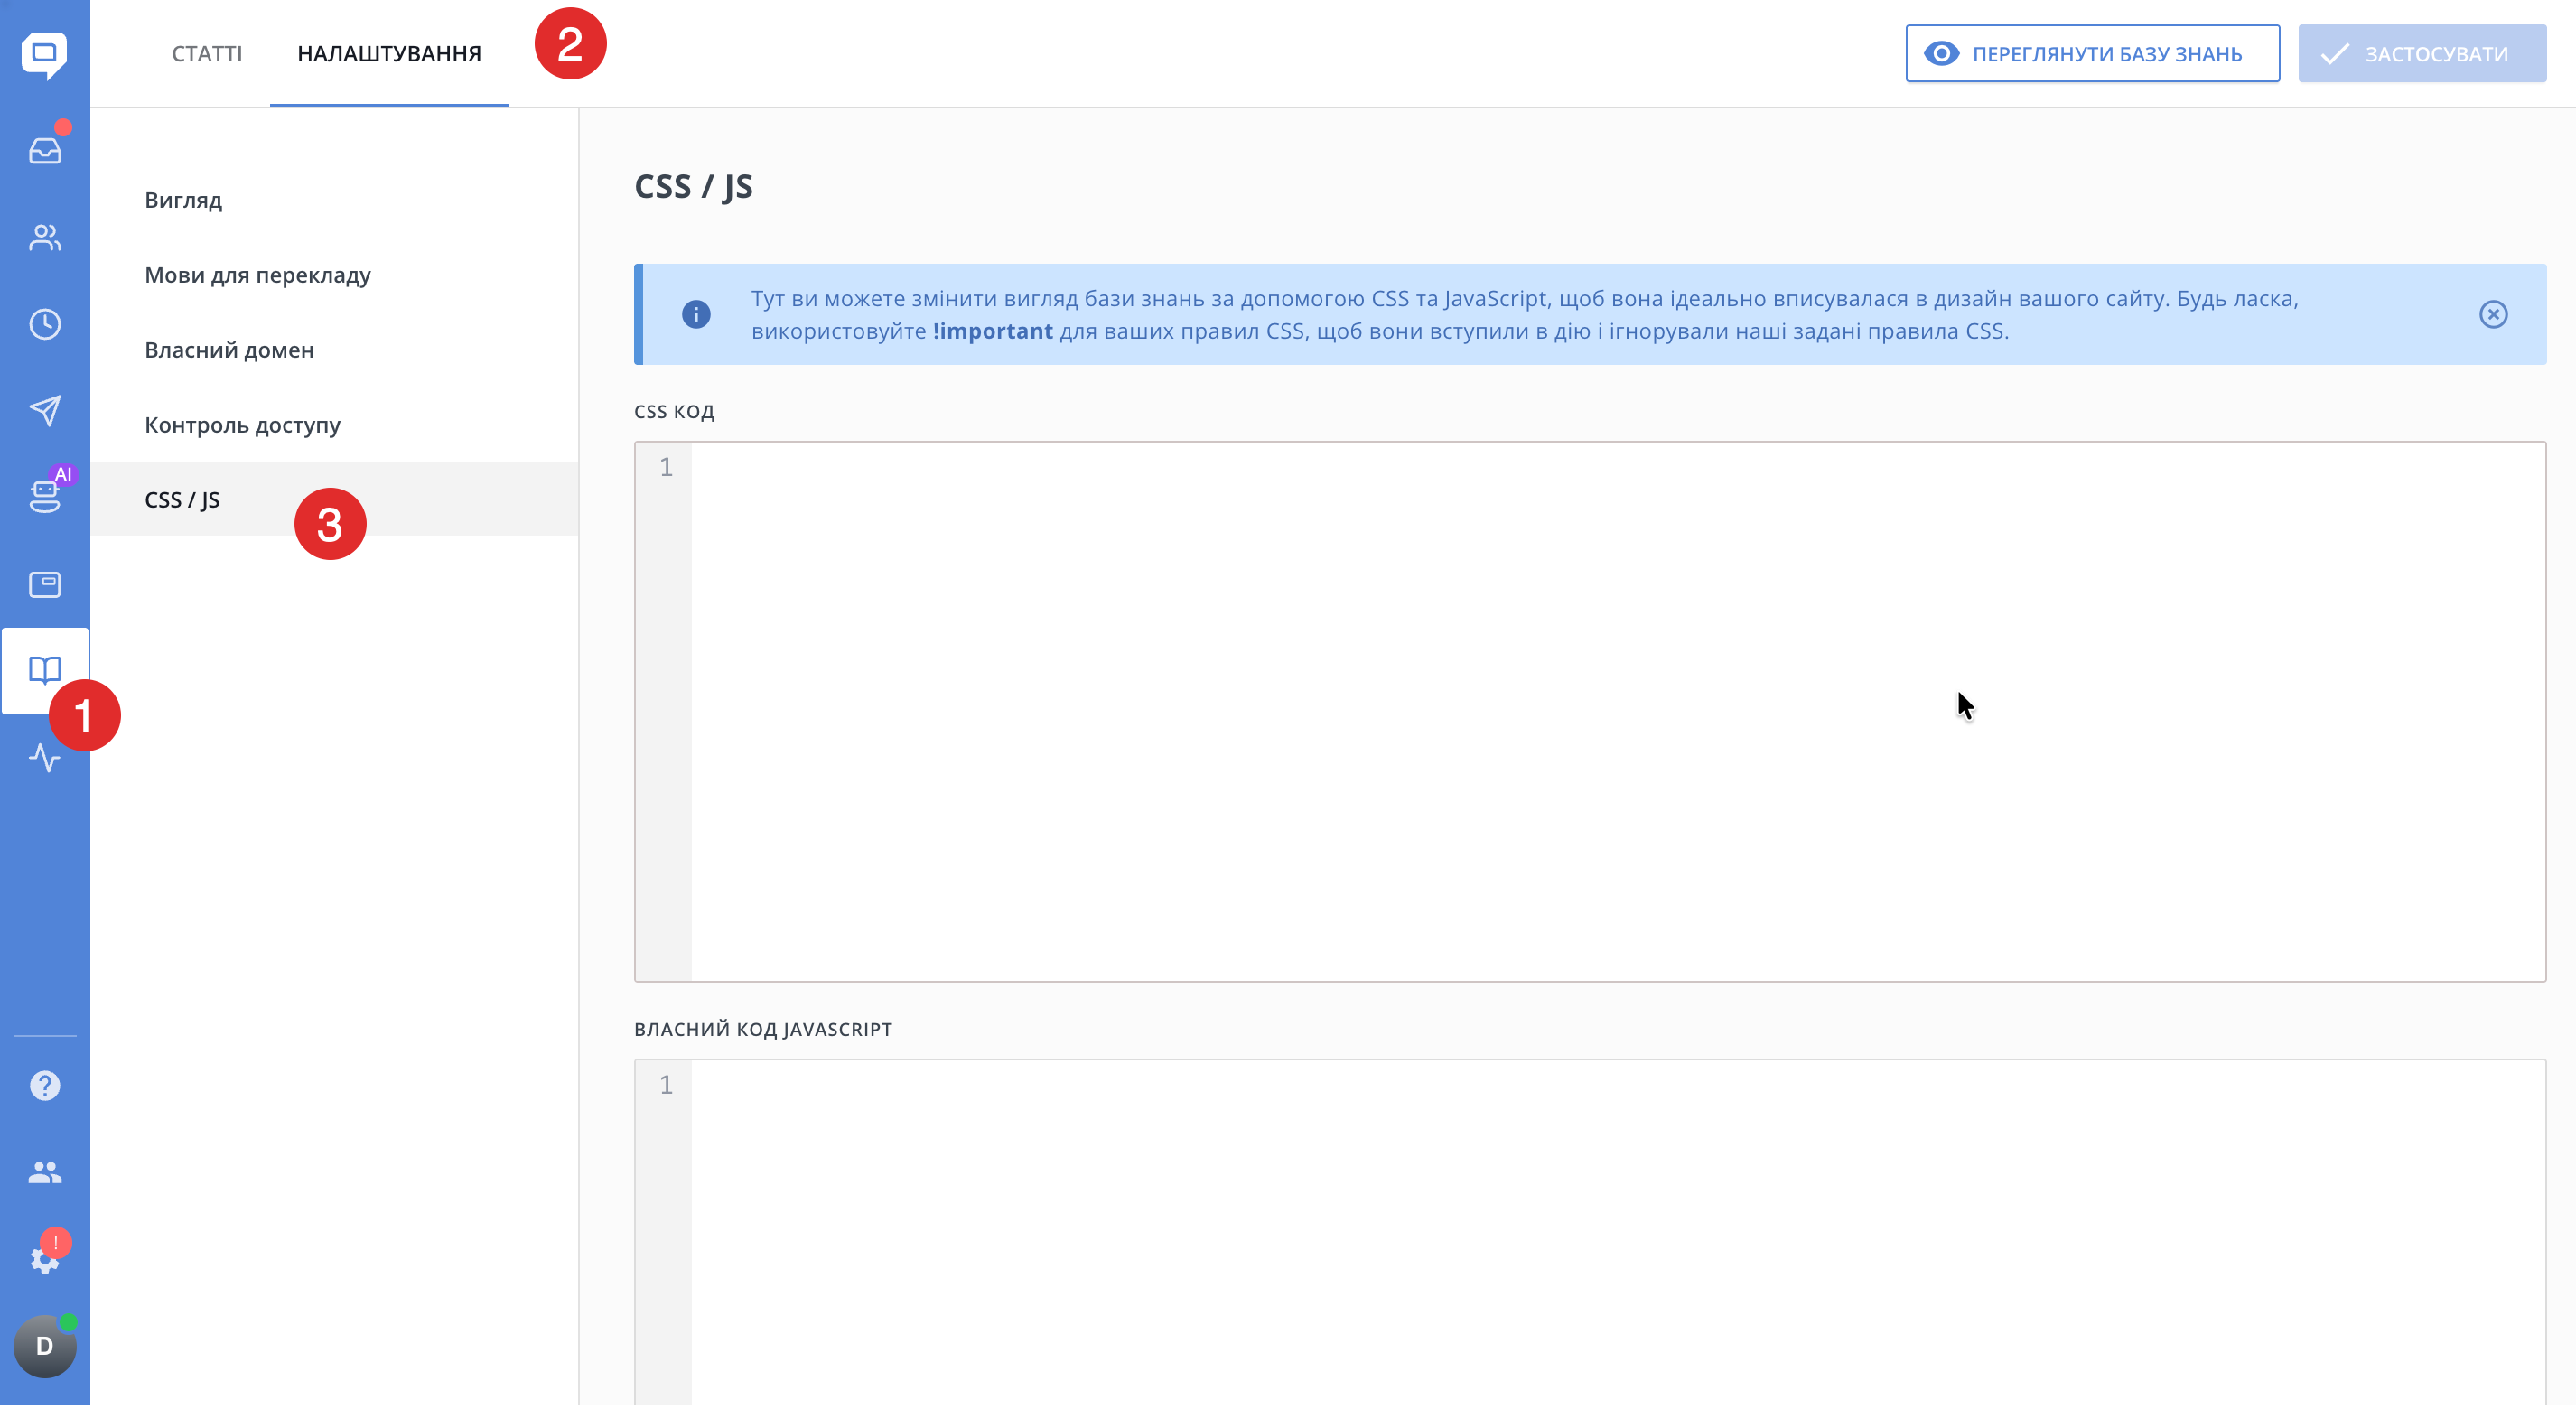The width and height of the screenshot is (2576, 1409).
Task: Click the user avatar D
Action: [45, 1346]
